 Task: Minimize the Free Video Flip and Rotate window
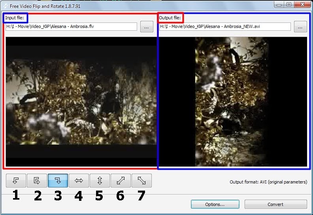point(279,5)
